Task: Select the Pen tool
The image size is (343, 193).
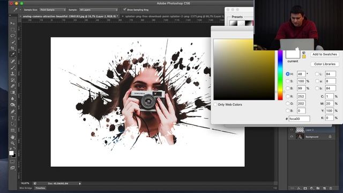Action: pos(12,112)
